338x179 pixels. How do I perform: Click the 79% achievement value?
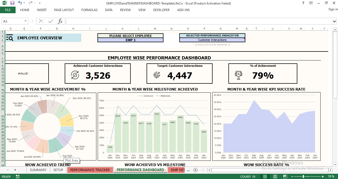(263, 76)
